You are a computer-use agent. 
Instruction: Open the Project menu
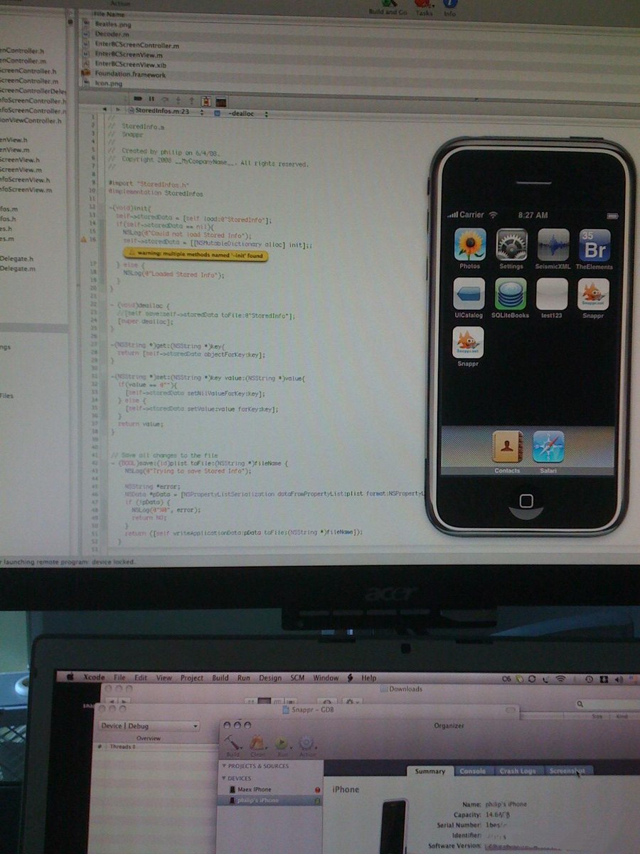pyautogui.click(x=191, y=678)
